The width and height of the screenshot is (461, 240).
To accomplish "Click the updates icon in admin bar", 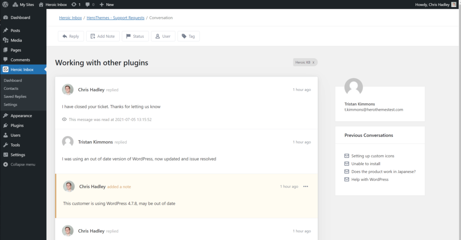I will click(x=76, y=4).
